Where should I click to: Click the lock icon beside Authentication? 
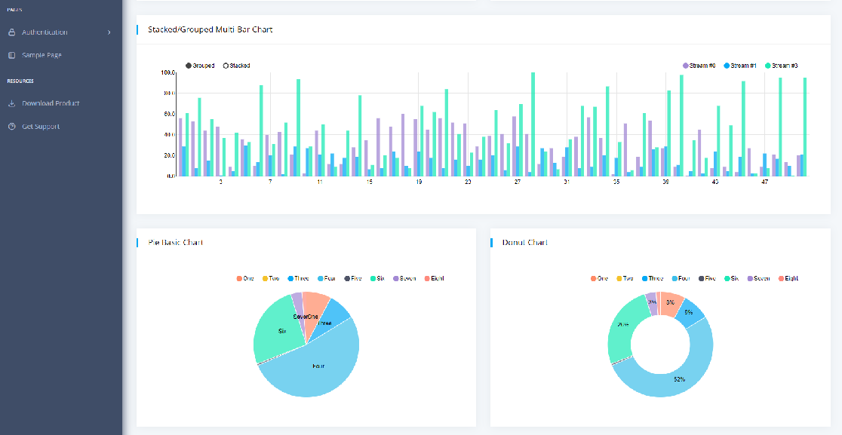[x=11, y=32]
